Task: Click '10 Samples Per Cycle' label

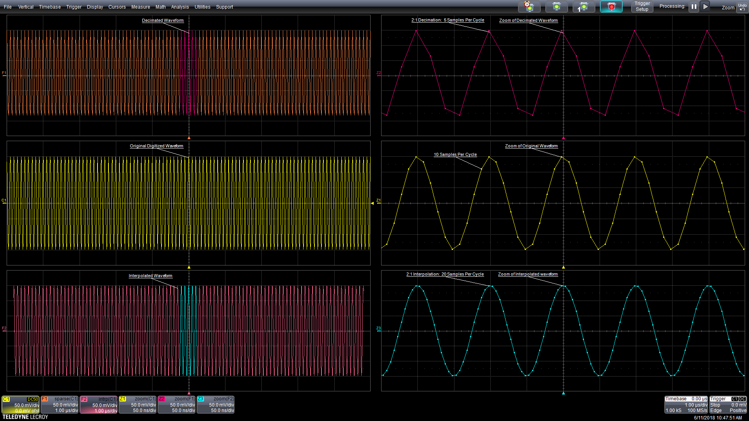Action: 455,154
